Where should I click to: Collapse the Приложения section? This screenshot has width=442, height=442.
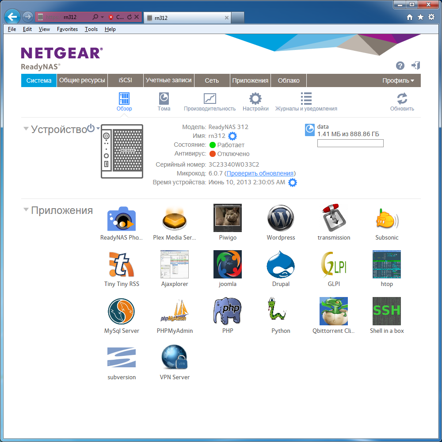[x=26, y=210]
